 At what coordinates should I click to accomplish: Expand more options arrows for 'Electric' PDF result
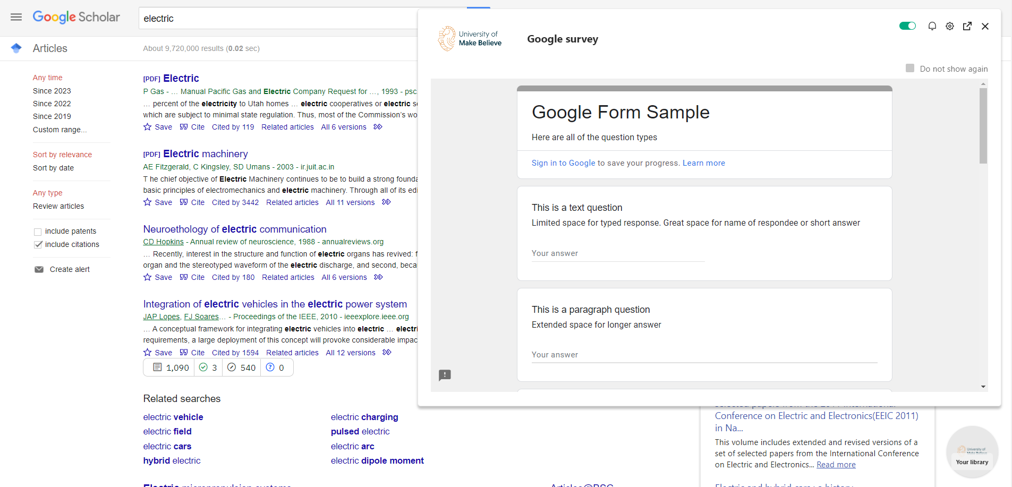point(378,127)
